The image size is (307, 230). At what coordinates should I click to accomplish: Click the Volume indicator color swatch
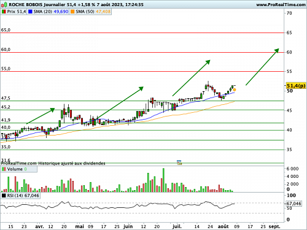click(x=4, y=169)
